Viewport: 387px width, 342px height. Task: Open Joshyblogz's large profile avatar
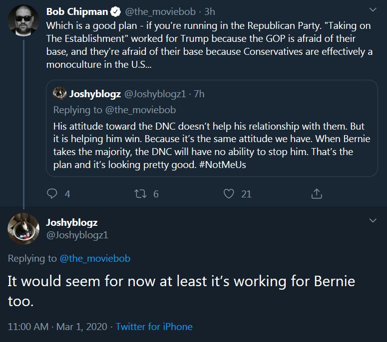(x=23, y=229)
